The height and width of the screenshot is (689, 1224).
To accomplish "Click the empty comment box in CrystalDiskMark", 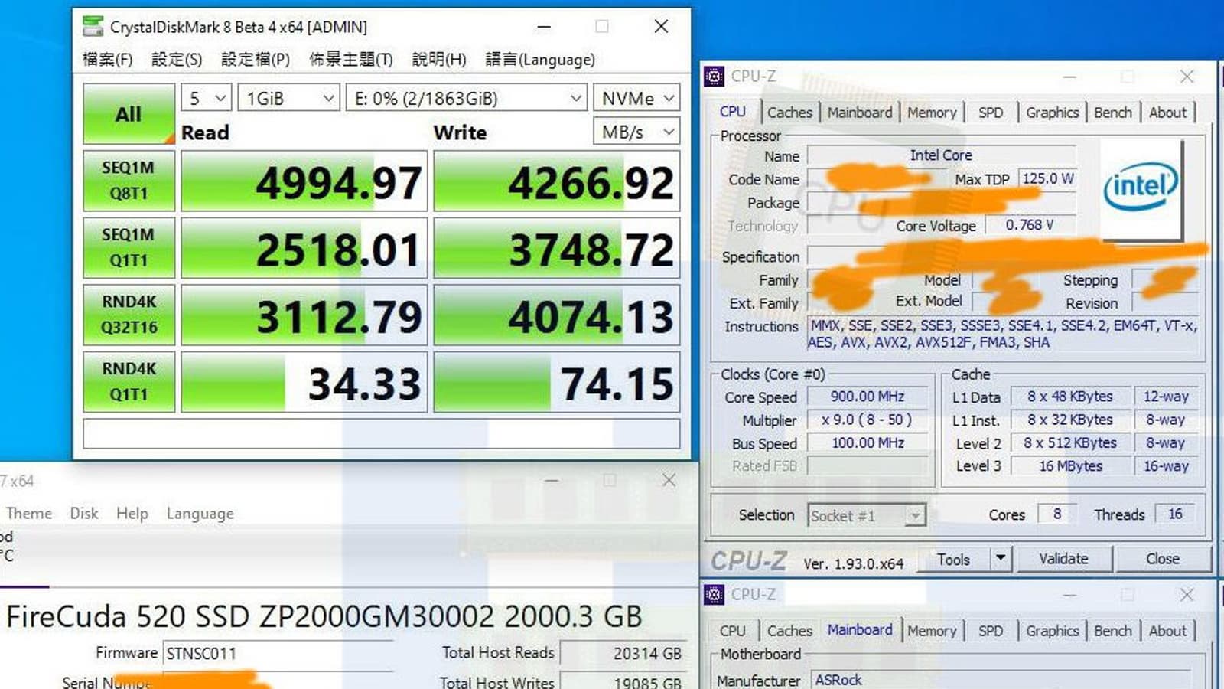I will (381, 433).
